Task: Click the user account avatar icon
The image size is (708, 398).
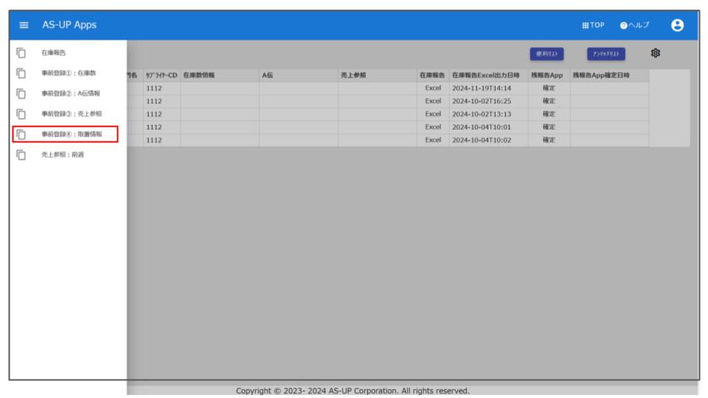Action: (676, 24)
